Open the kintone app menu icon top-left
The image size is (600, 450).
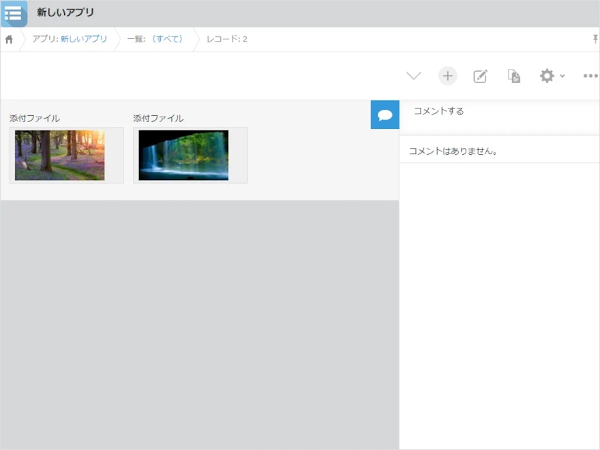[x=14, y=13]
